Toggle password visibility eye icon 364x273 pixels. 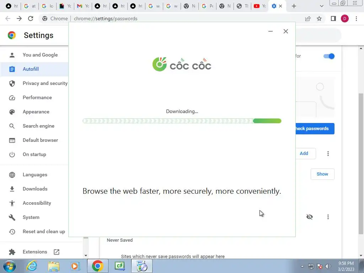310,217
